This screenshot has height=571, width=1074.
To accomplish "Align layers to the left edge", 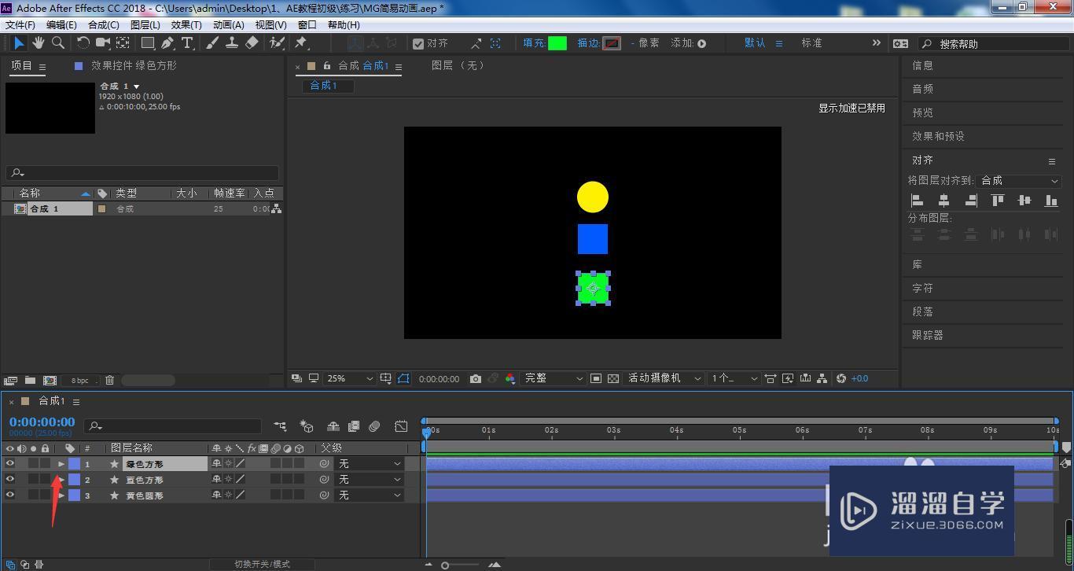I will pyautogui.click(x=917, y=201).
